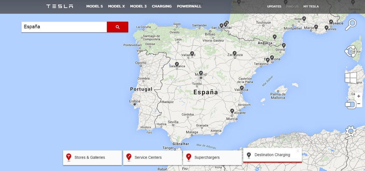Go to MODEL X in the navigation

pyautogui.click(x=116, y=6)
